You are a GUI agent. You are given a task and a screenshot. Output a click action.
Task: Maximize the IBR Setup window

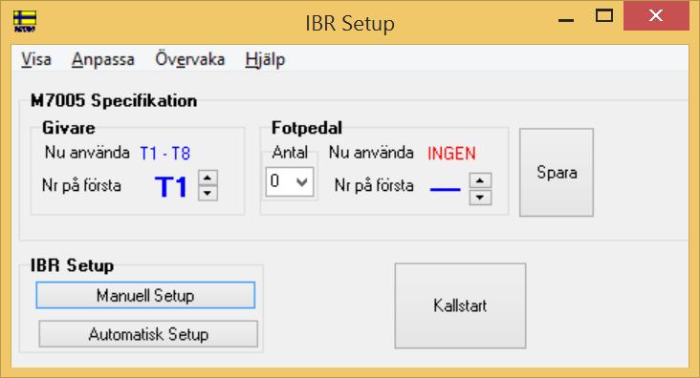pos(604,16)
